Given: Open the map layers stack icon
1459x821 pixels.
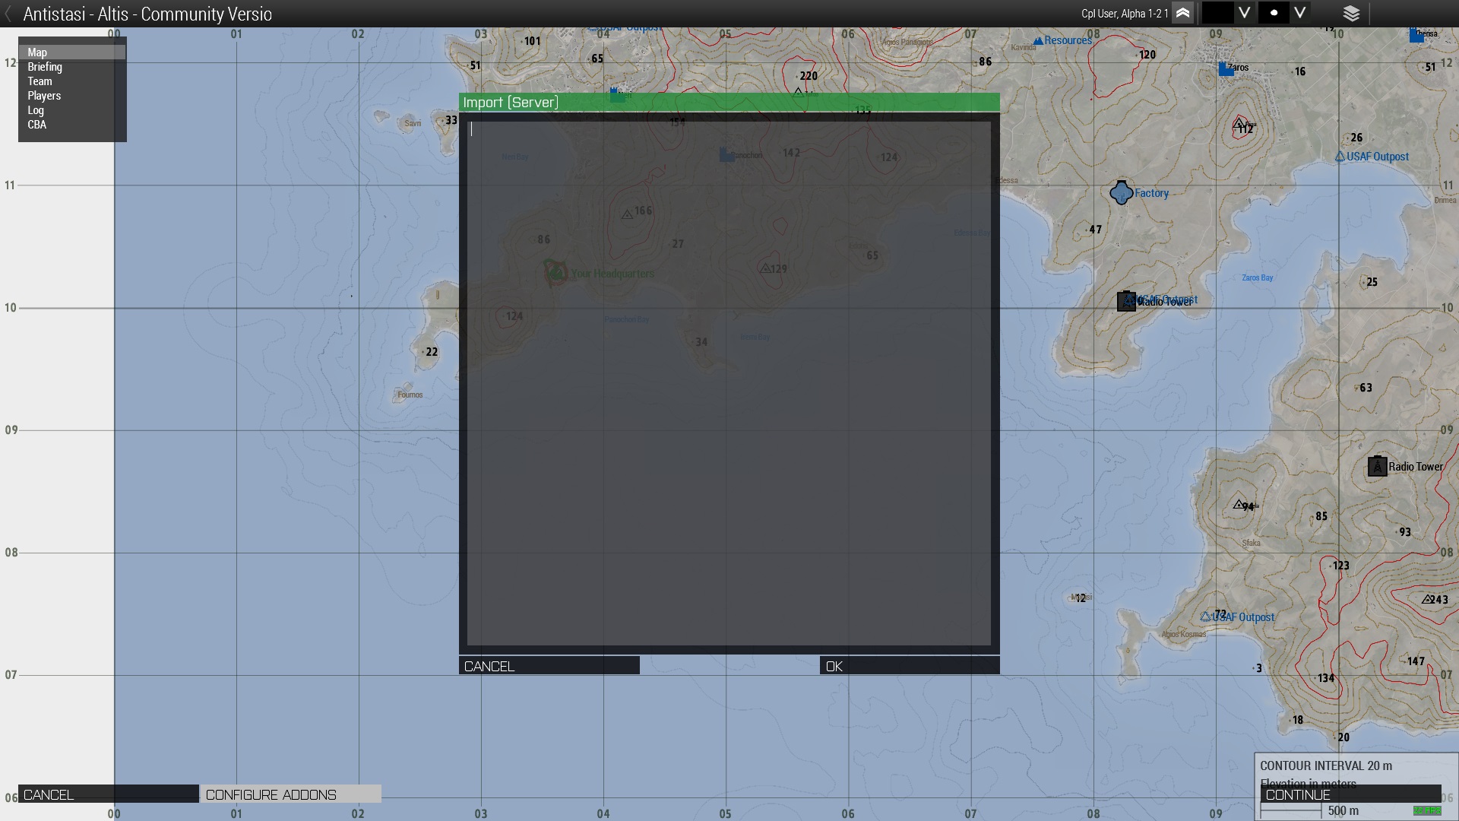Looking at the screenshot, I should (1351, 13).
